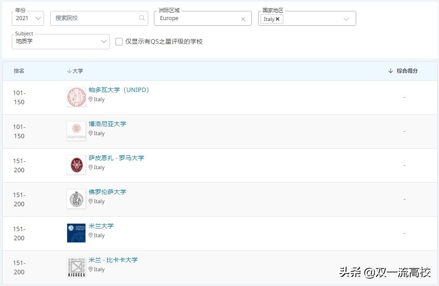This screenshot has width=439, height=286.
Task: Click the 萨皮恩扎-罗马大学 crest logo
Action: click(76, 165)
